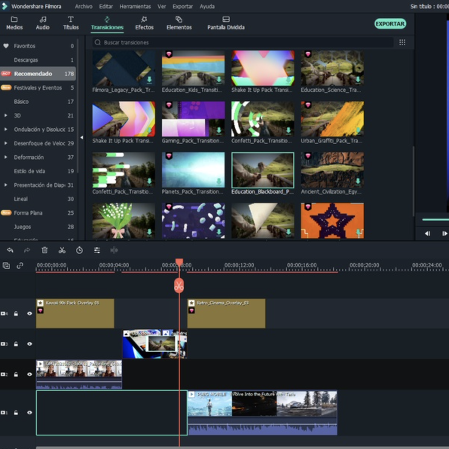The height and width of the screenshot is (449, 449).
Task: Click the EXPORTAR button
Action: (x=390, y=24)
